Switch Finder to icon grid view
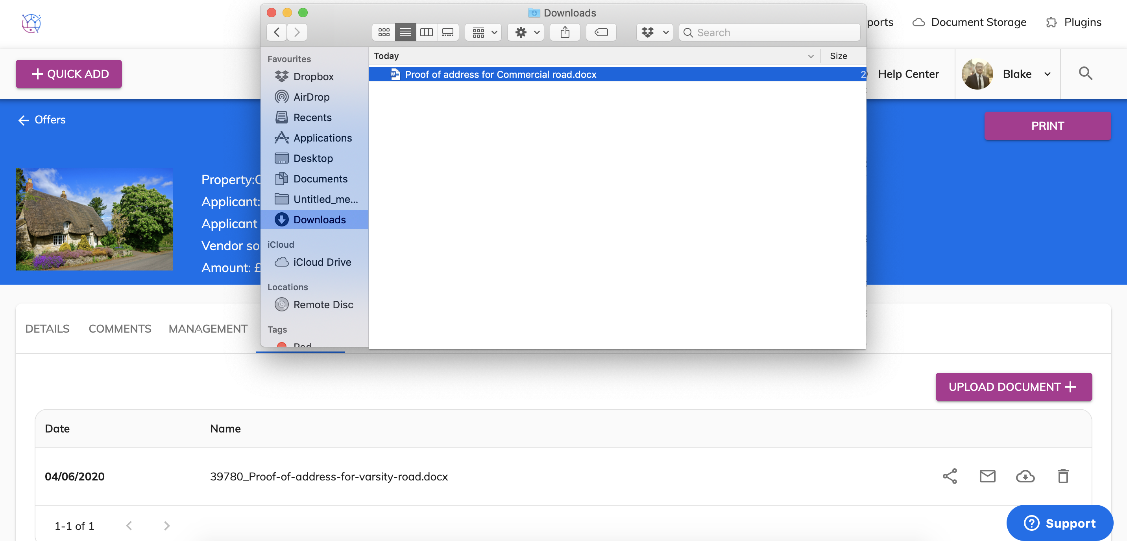This screenshot has height=541, width=1127. coord(383,32)
